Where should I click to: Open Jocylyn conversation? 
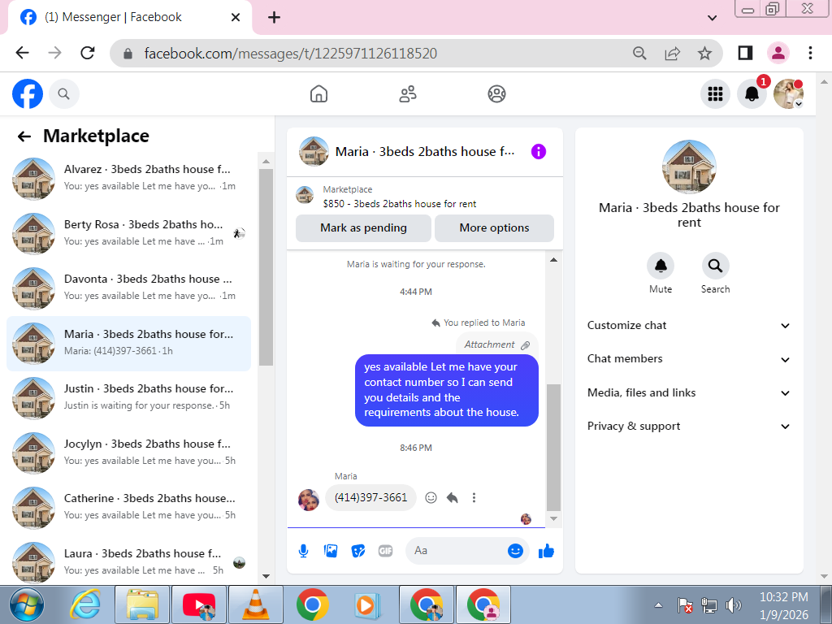128,453
